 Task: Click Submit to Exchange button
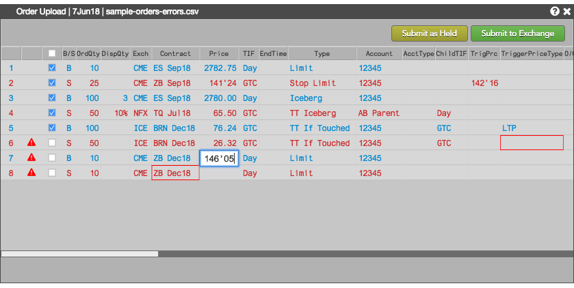coord(518,33)
